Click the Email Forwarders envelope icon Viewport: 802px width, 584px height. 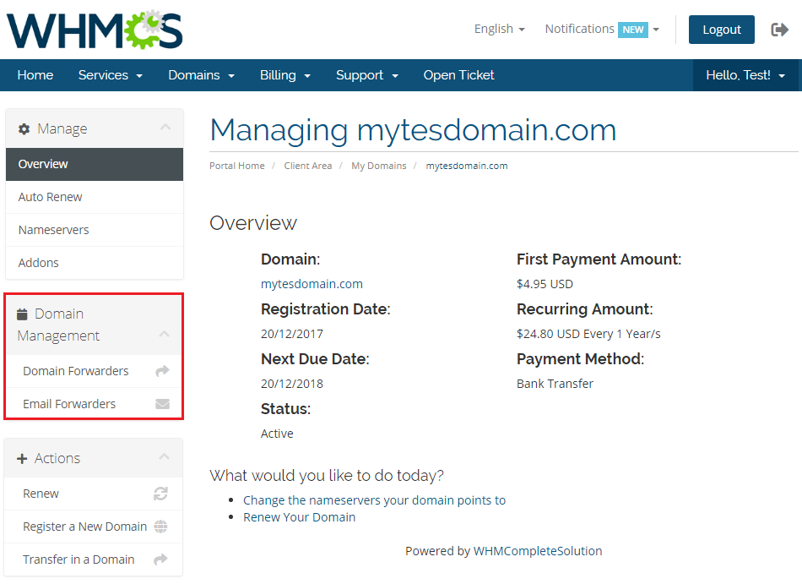click(162, 404)
